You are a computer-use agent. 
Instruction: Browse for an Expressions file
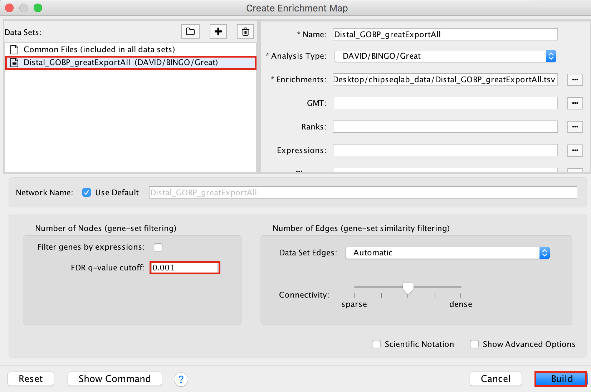(575, 150)
